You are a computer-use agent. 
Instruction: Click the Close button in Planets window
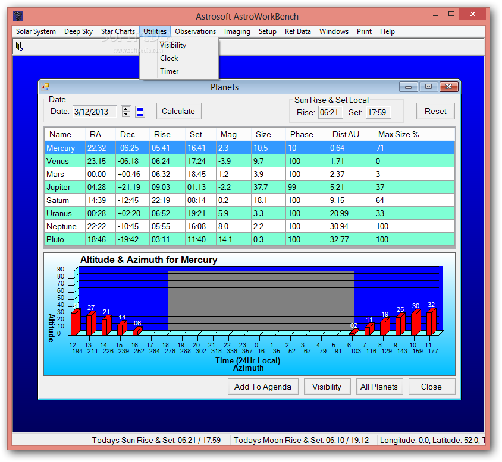pos(432,387)
